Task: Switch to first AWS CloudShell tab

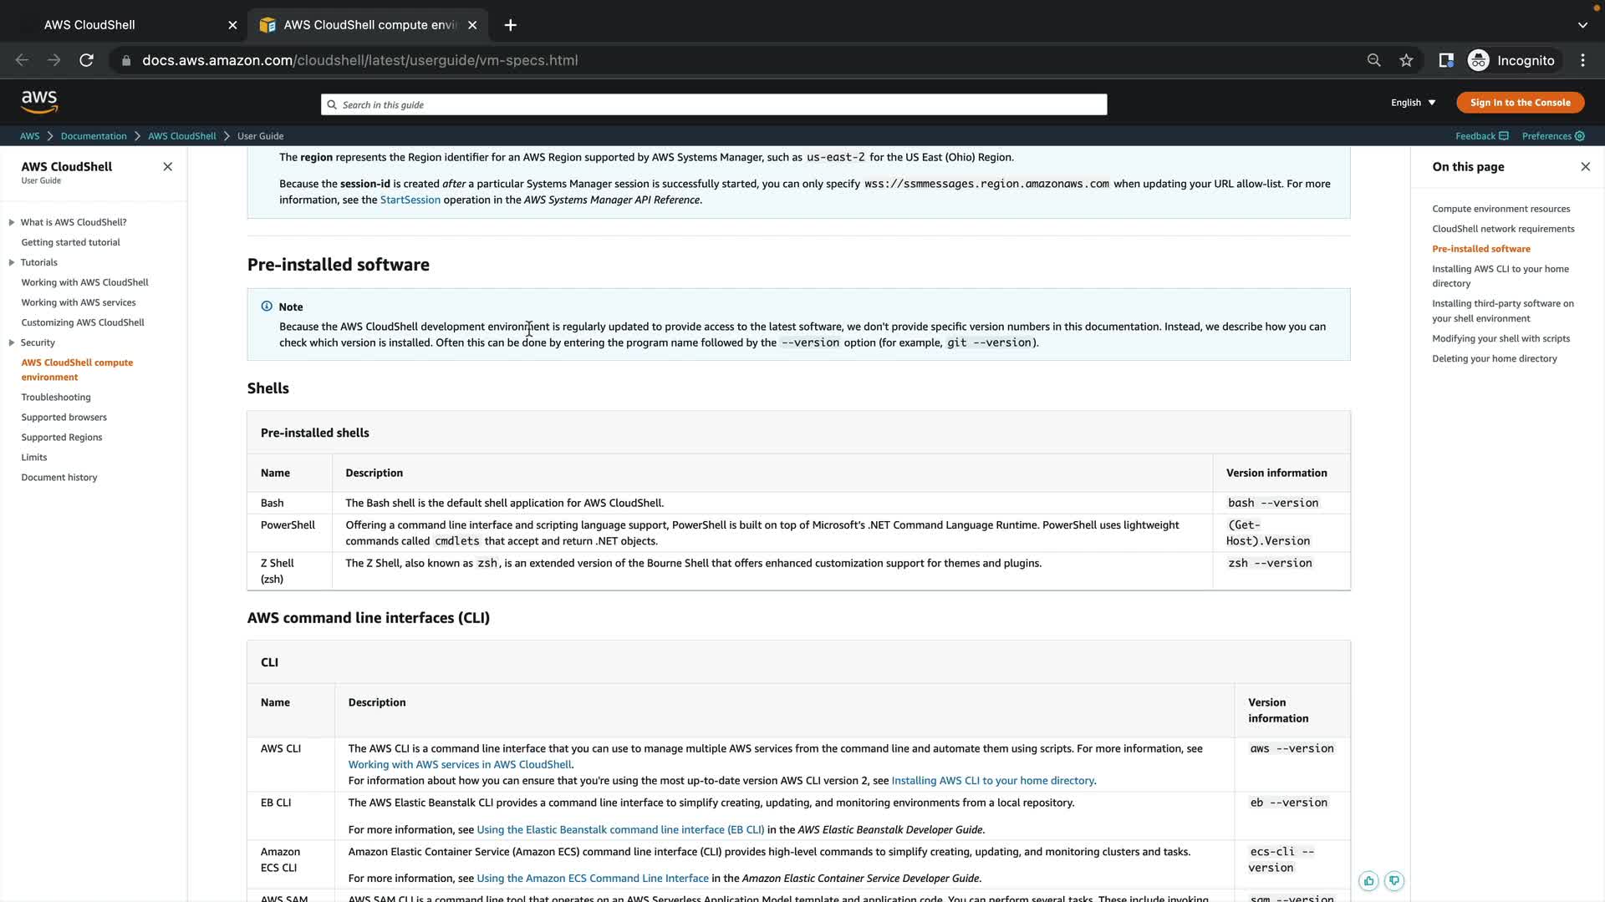Action: tap(89, 25)
